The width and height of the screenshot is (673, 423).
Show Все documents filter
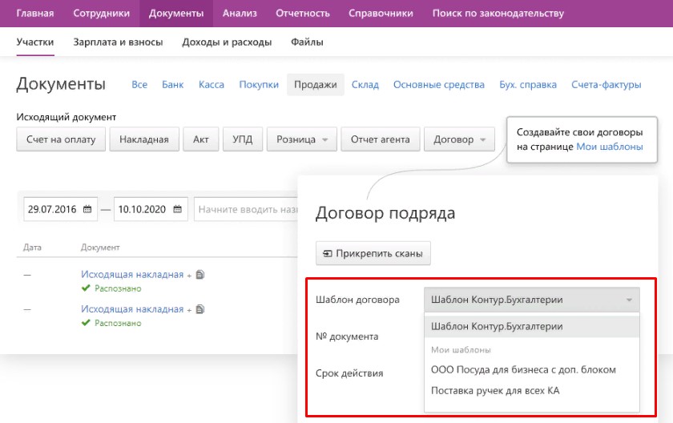tap(139, 84)
